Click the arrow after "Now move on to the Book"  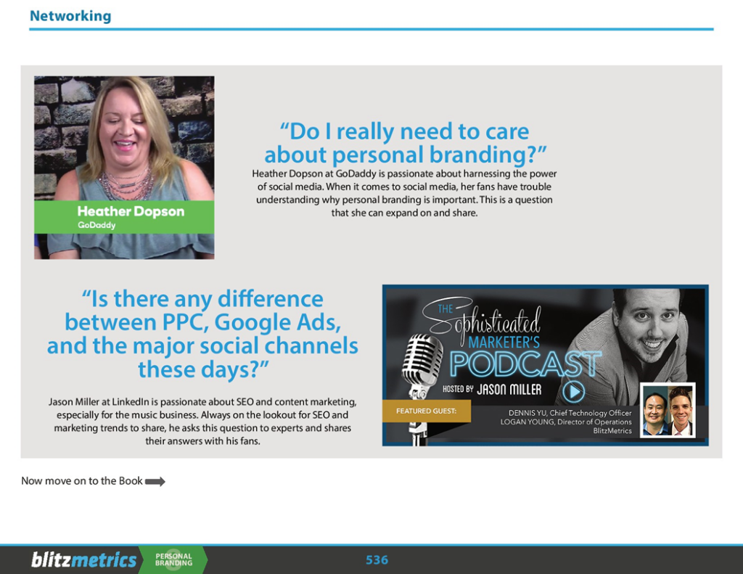point(155,482)
